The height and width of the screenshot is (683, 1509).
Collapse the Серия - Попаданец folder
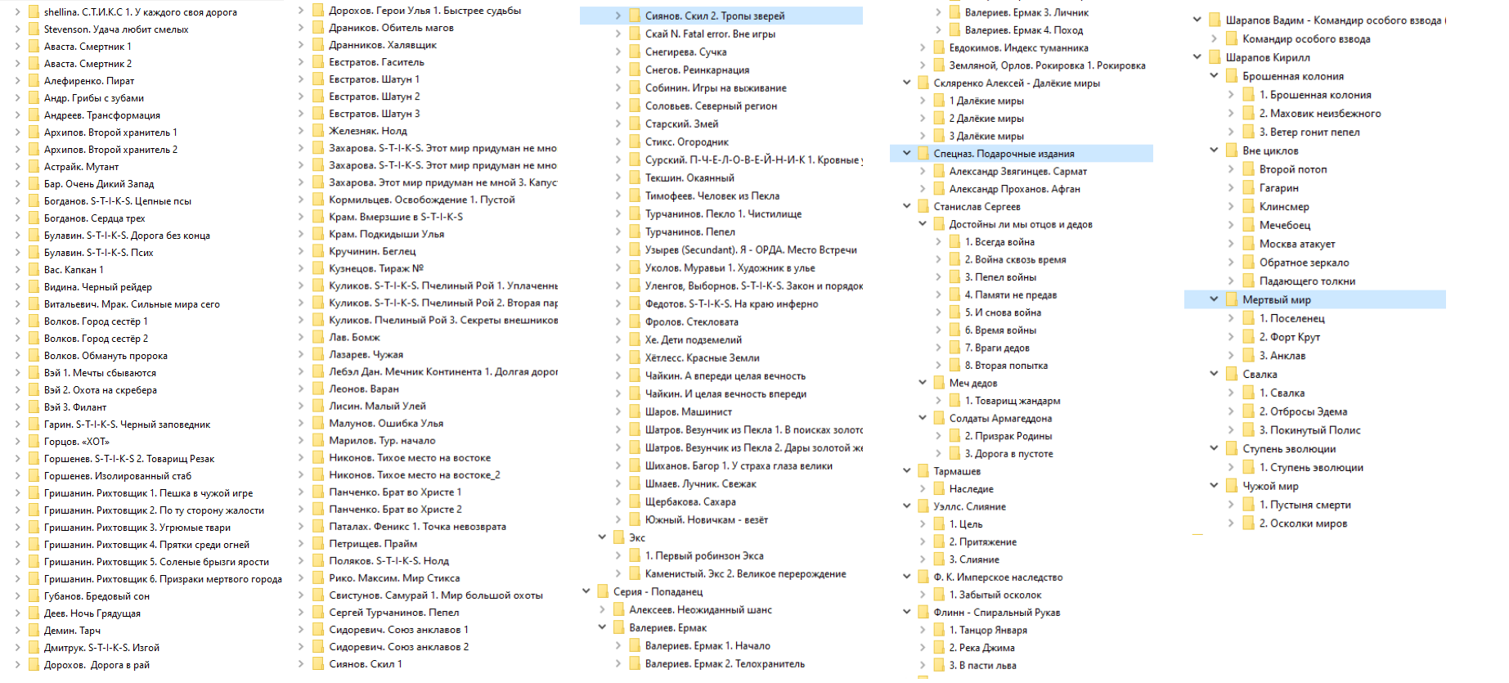click(x=586, y=591)
